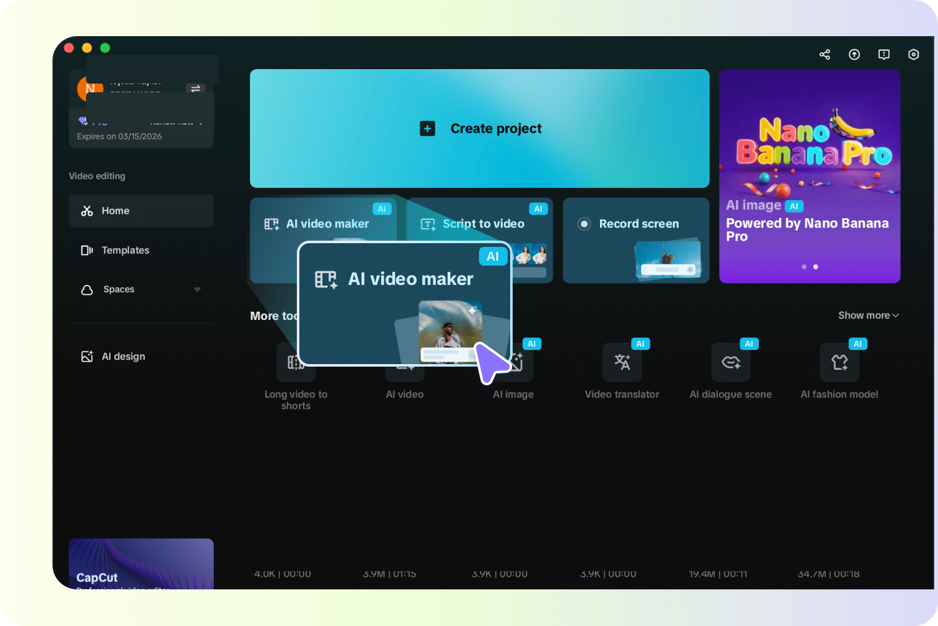Click Show more to reveal additional tools
Screen dimensions: 938x626
(868, 315)
